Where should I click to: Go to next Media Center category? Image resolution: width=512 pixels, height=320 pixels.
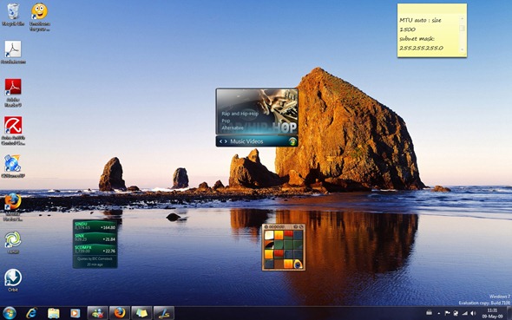(226, 141)
